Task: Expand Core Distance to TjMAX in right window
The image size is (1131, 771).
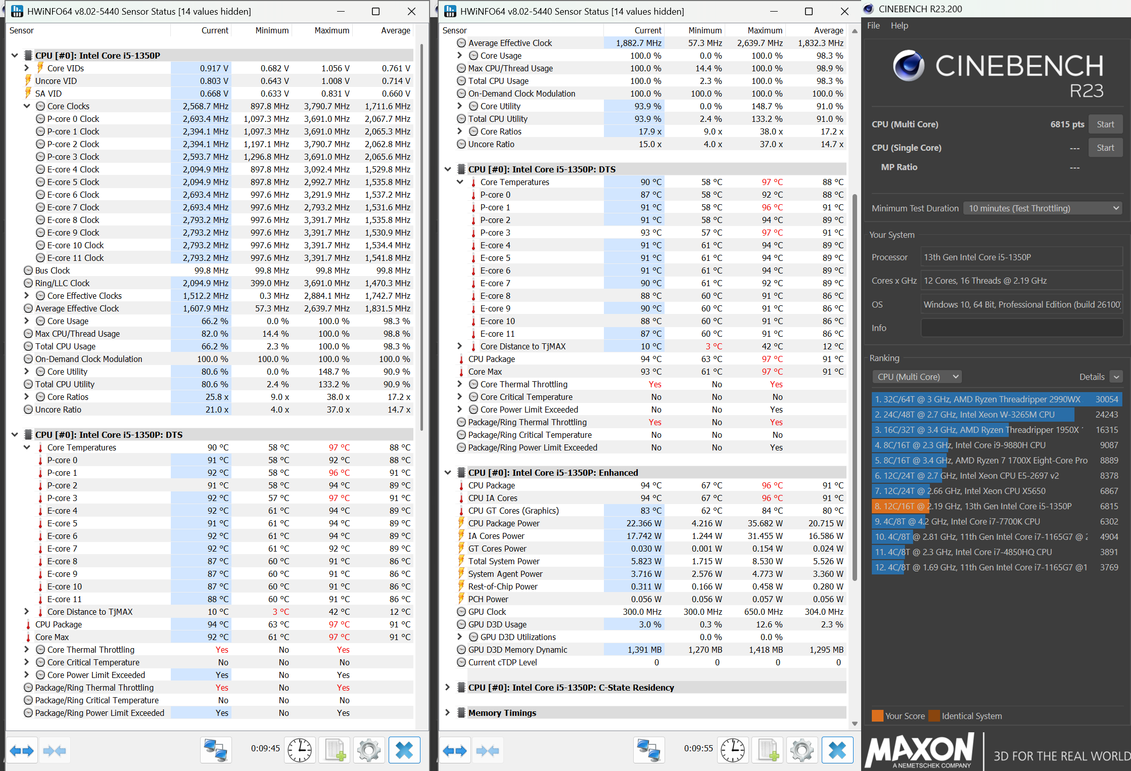Action: click(x=459, y=346)
